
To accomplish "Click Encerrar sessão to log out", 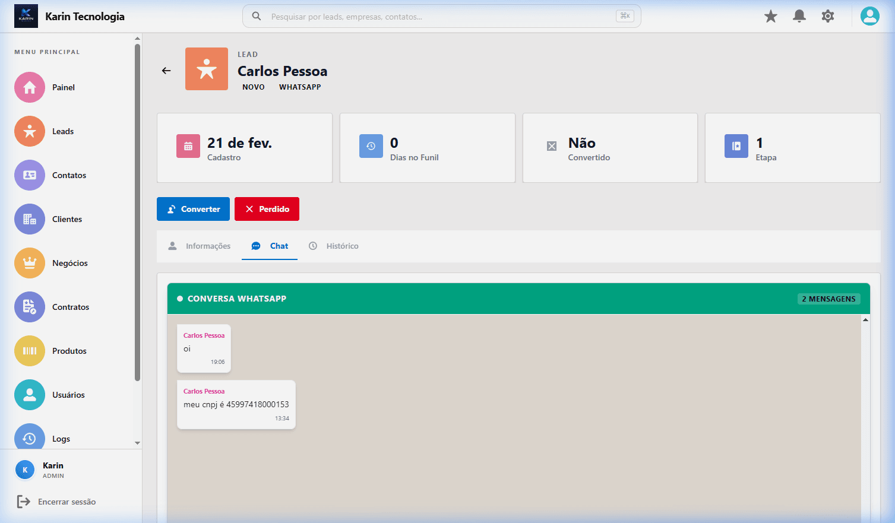I will click(x=67, y=502).
